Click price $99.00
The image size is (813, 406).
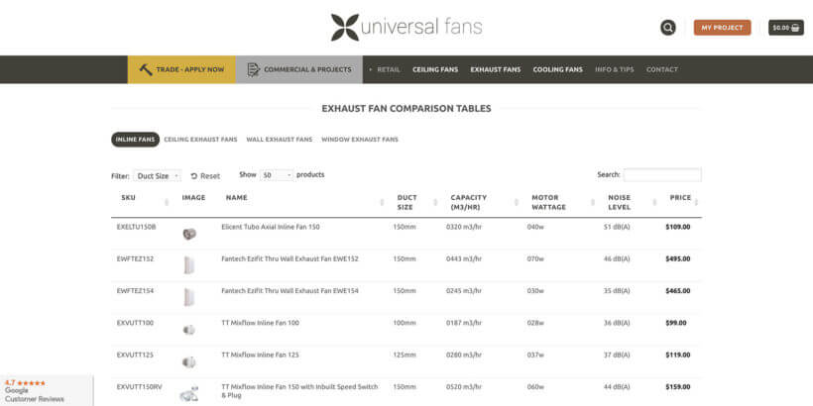click(675, 323)
